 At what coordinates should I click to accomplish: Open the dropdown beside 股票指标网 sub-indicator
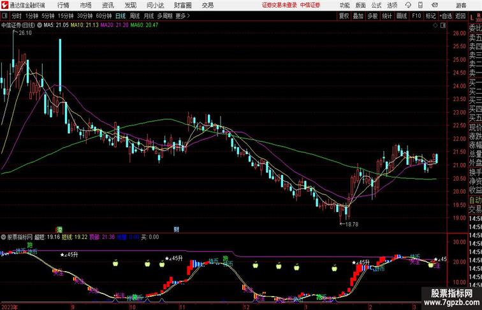3,237
